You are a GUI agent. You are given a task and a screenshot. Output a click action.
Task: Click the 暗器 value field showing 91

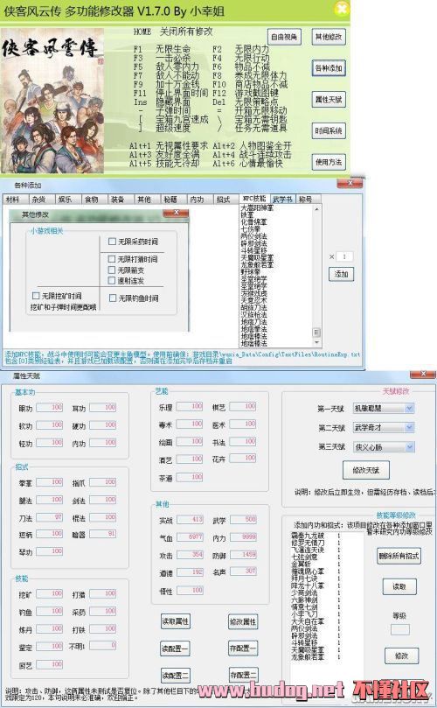point(103,534)
